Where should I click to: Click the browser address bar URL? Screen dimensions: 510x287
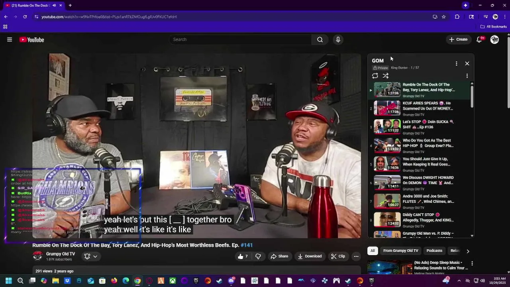coord(109,17)
